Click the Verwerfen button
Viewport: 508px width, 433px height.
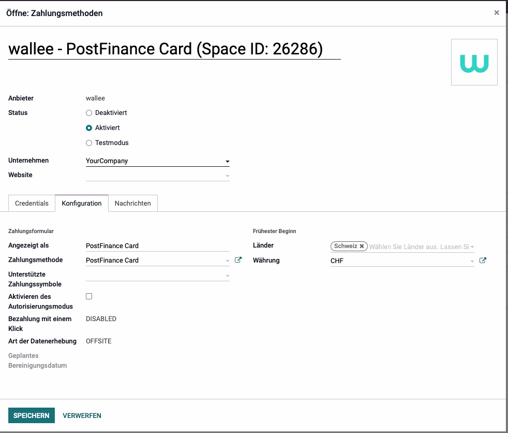tap(82, 415)
